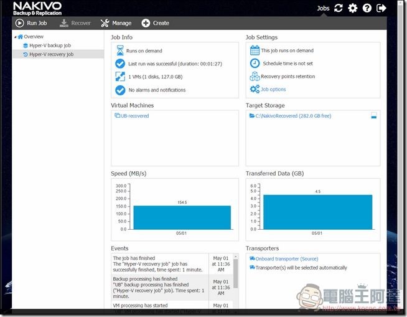407x317 pixels.
Task: Click the Events scrollbar up arrow
Action: (235, 257)
